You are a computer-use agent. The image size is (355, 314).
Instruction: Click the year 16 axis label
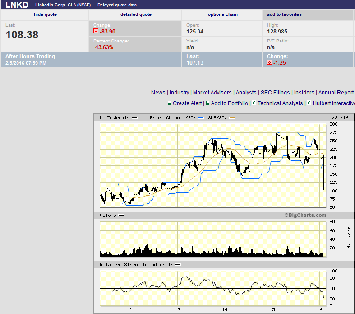coord(319,309)
